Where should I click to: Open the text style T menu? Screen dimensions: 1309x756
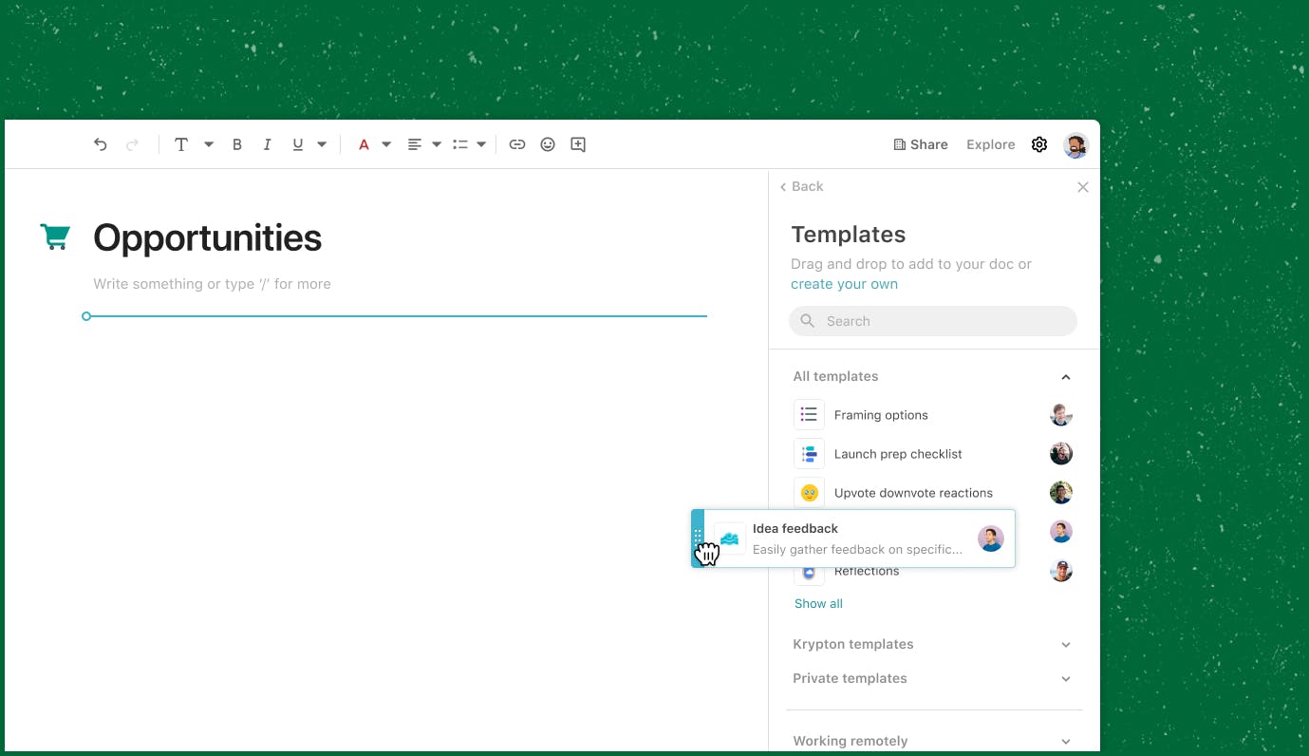[x=181, y=144]
